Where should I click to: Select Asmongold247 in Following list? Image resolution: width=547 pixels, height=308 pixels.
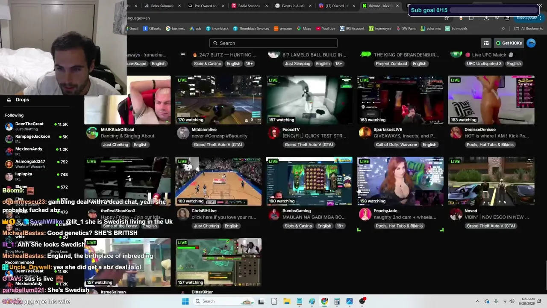coord(37,164)
